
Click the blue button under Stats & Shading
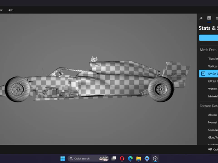[208, 38]
